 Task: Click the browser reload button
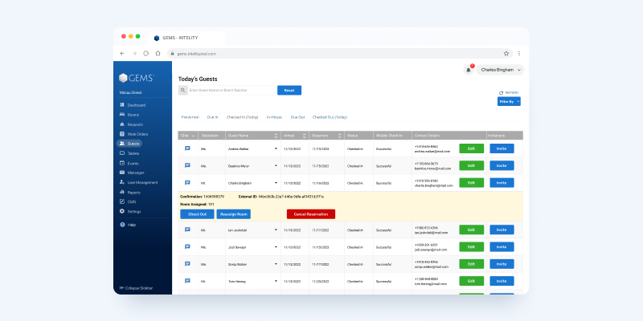point(145,54)
